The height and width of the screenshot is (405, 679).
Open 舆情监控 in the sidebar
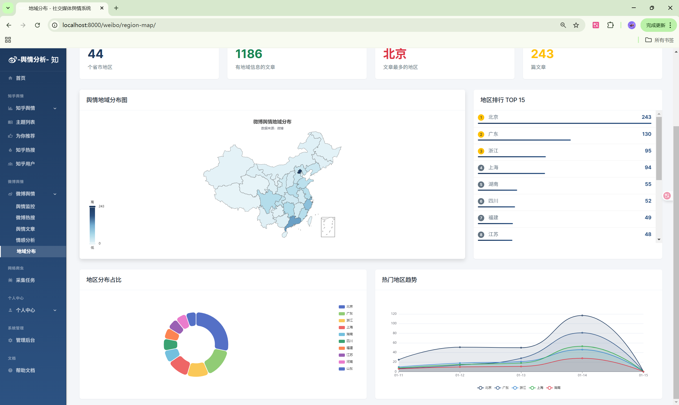(25, 207)
